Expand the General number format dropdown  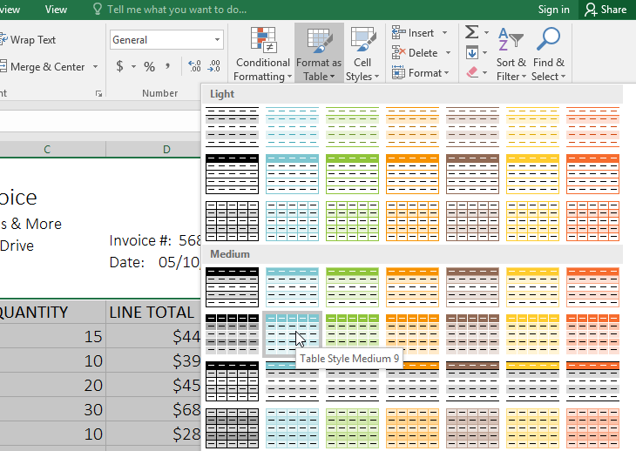[x=218, y=40]
